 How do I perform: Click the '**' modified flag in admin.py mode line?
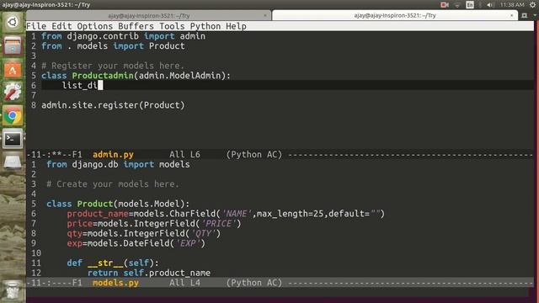pyautogui.click(x=56, y=155)
